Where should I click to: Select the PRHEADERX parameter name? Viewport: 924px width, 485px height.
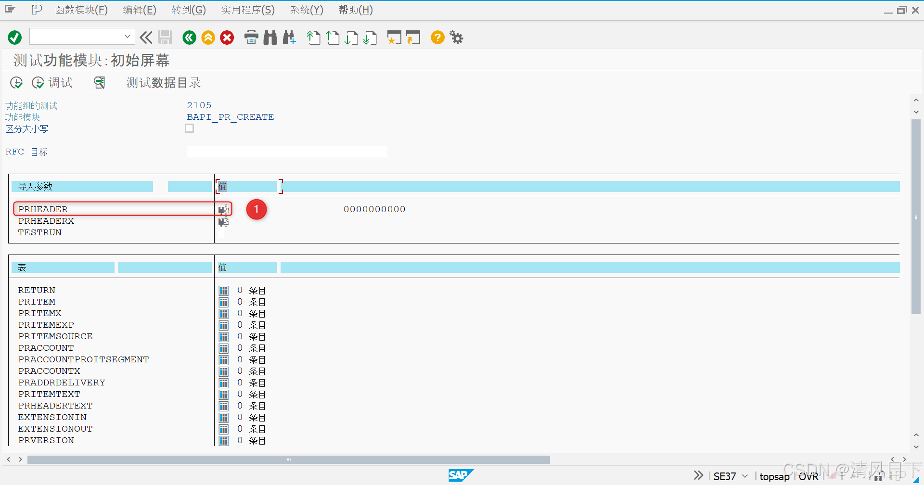46,221
